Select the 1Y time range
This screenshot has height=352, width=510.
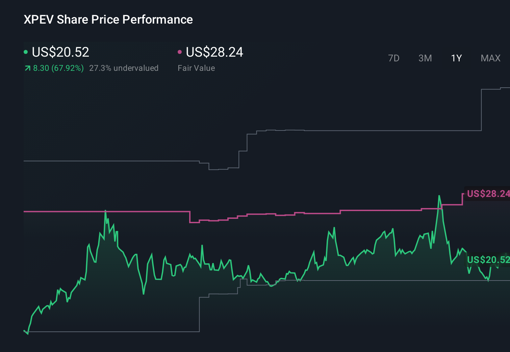(x=456, y=58)
